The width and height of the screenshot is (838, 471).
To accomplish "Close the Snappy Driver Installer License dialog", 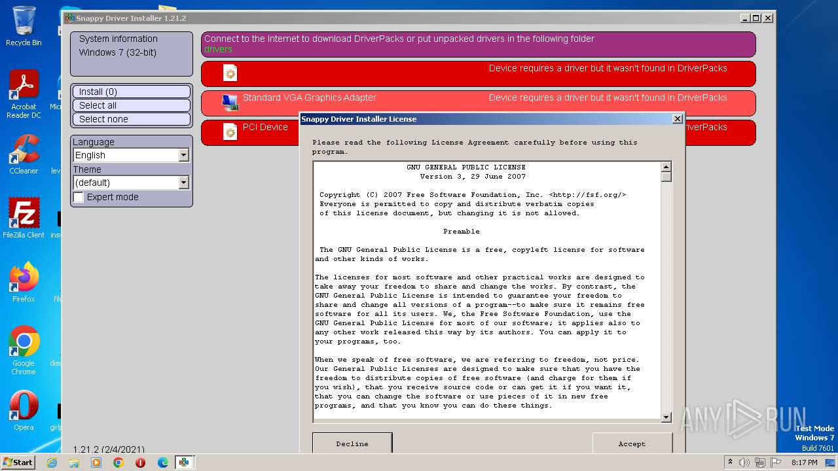I will [678, 119].
